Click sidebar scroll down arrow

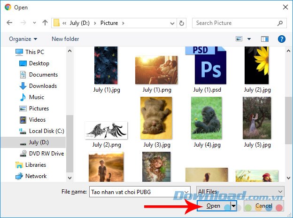point(69,178)
